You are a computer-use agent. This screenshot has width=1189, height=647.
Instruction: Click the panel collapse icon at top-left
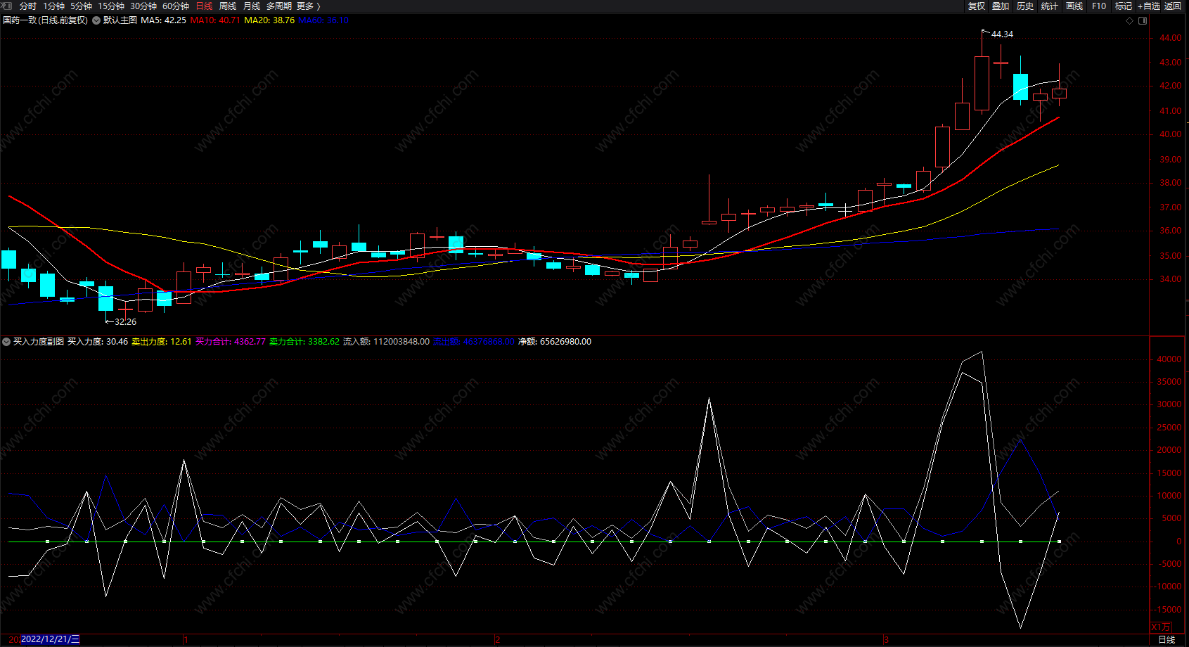point(7,6)
